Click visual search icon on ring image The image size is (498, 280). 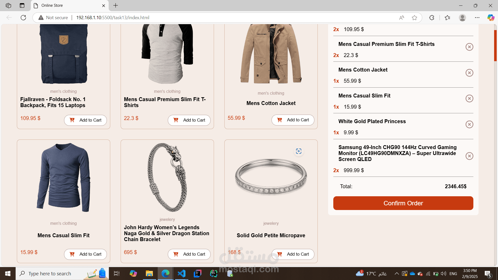[x=299, y=151]
